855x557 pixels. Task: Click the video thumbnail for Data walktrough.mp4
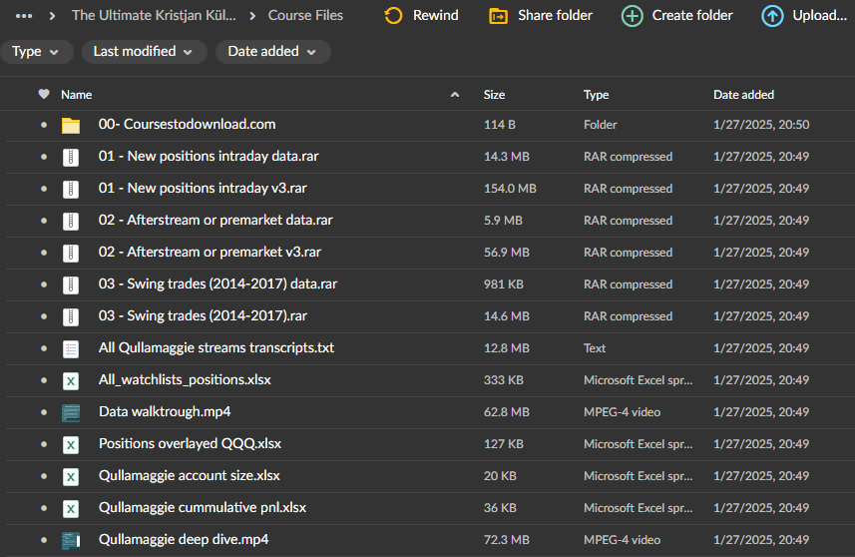coord(71,413)
